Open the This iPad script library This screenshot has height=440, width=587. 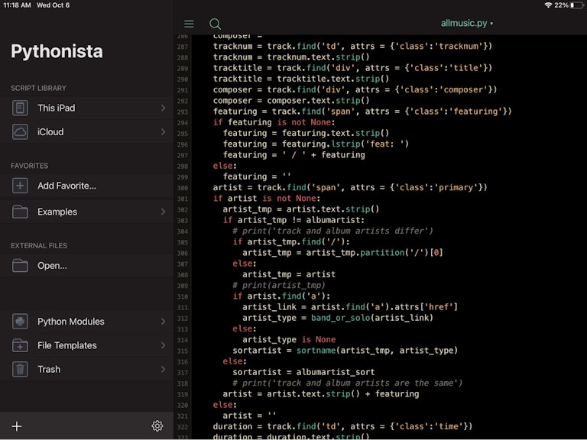pos(86,108)
